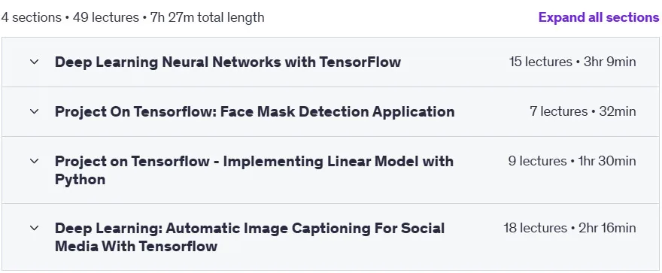Click the 4 sections summary text
This screenshot has width=662, height=273.
click(x=32, y=17)
